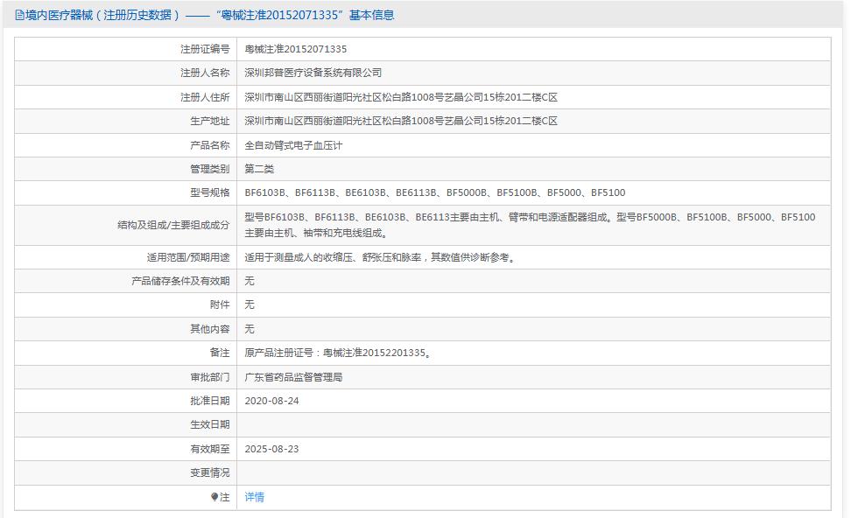
Task: Select product name 全自动臂式电子血压计
Action: tap(293, 145)
